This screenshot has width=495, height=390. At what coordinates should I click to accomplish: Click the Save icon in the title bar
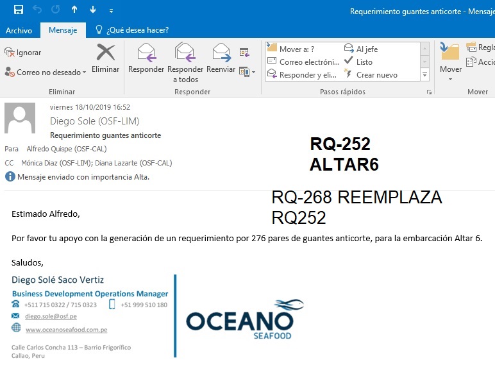pos(19,10)
